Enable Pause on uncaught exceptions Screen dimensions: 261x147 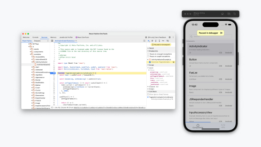point(148,54)
